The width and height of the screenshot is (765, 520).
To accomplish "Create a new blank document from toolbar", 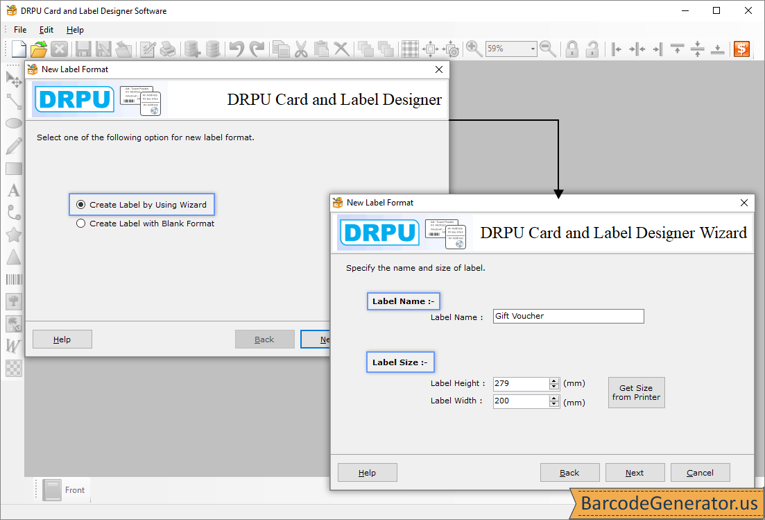I will [19, 49].
